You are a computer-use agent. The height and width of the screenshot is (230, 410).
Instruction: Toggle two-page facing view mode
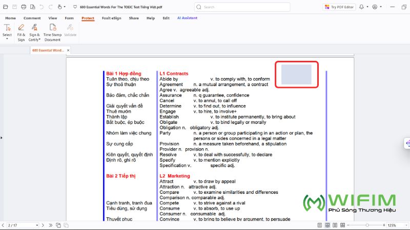[334, 225]
